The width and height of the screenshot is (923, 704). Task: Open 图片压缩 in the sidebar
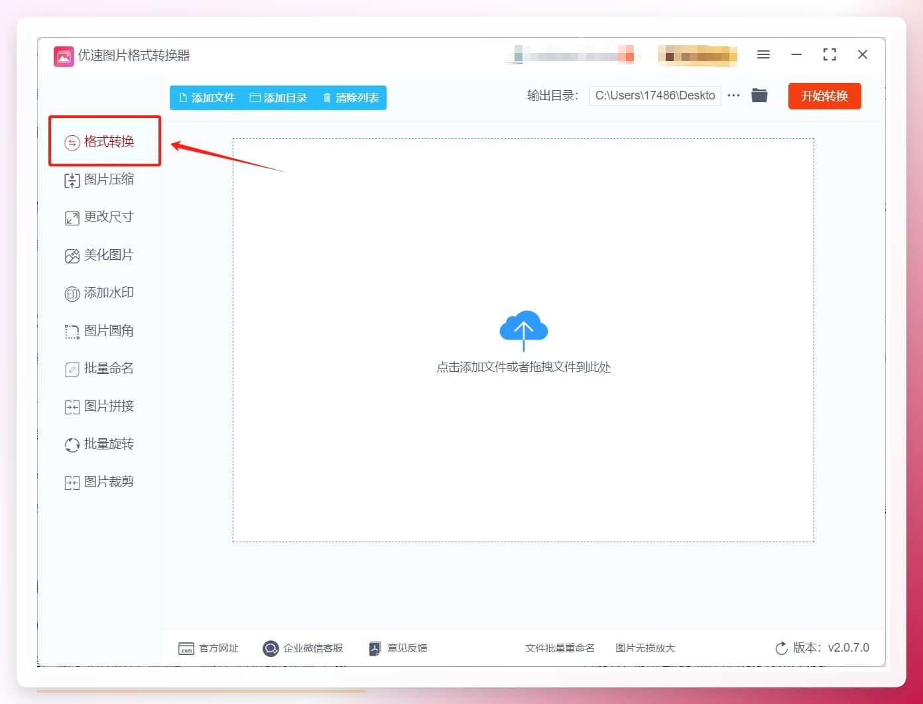99,180
